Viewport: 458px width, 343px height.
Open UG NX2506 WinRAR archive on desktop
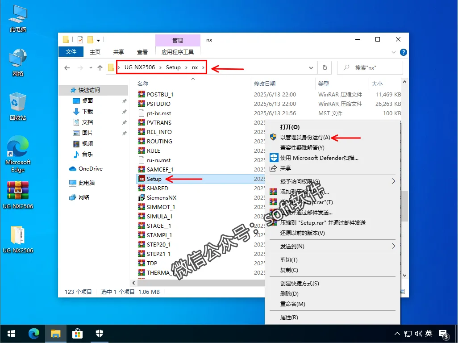18,195
